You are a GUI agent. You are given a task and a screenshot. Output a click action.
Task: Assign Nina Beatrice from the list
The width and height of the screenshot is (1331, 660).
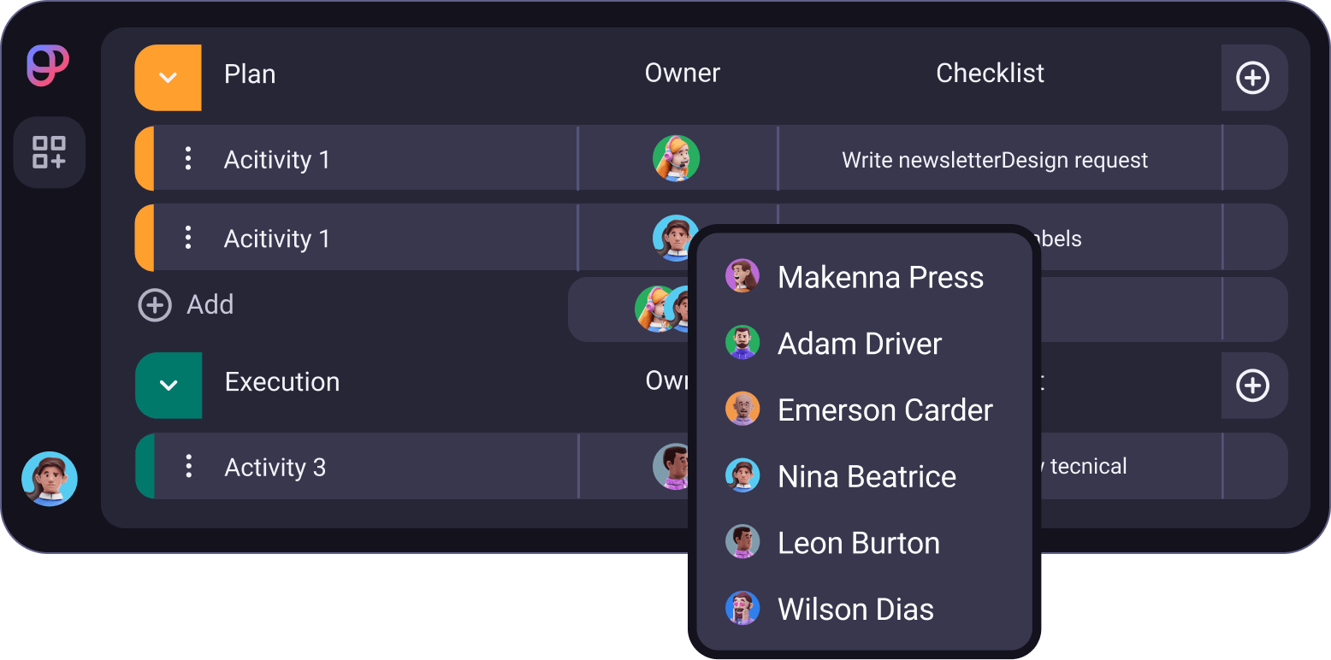click(866, 477)
